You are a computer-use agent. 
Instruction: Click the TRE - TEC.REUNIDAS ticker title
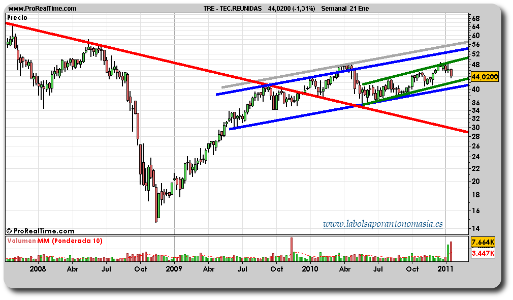click(x=232, y=9)
